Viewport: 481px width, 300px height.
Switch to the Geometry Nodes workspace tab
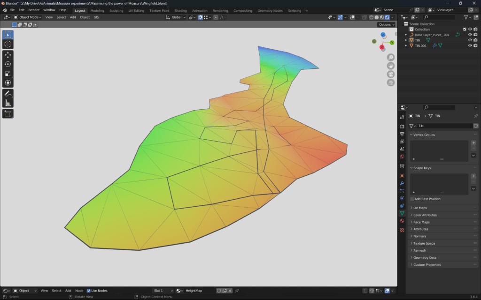click(x=270, y=10)
